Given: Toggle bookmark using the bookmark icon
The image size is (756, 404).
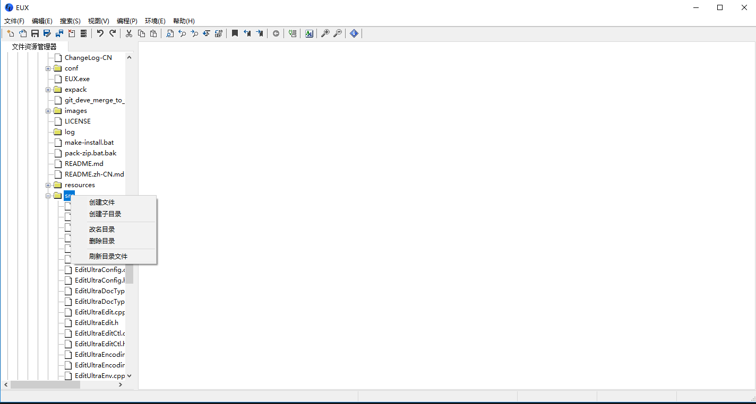Looking at the screenshot, I should 235,33.
